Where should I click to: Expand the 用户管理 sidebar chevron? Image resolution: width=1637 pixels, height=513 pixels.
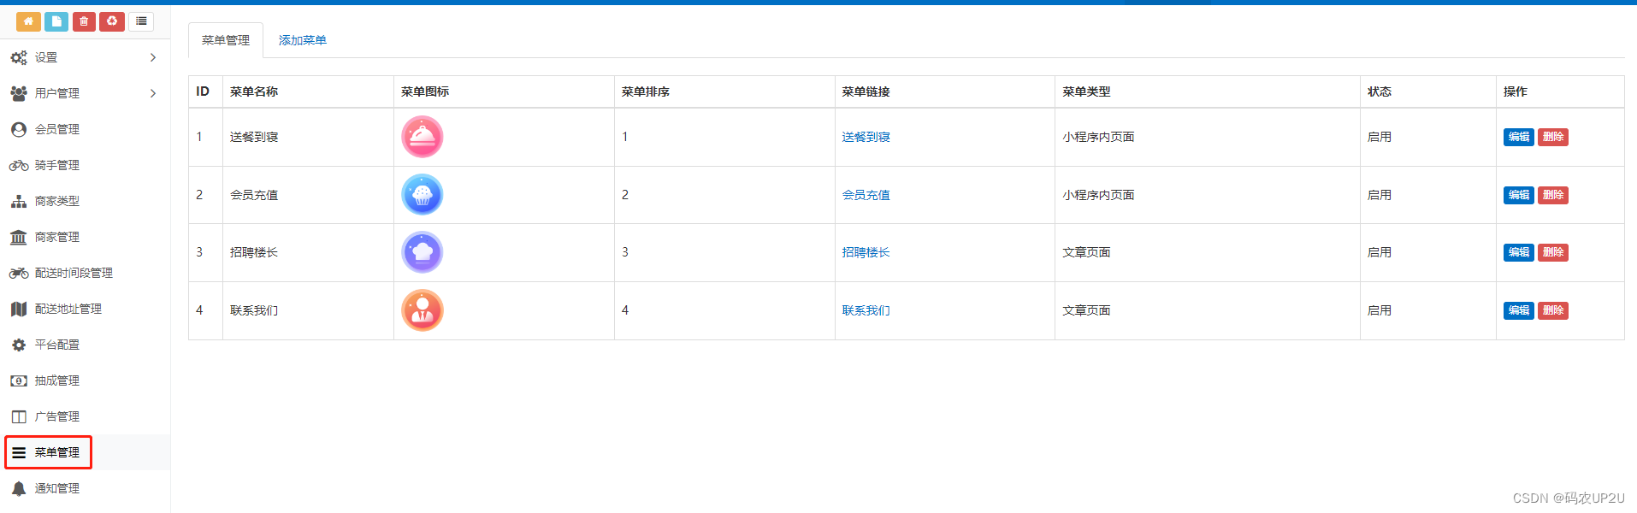click(x=153, y=94)
